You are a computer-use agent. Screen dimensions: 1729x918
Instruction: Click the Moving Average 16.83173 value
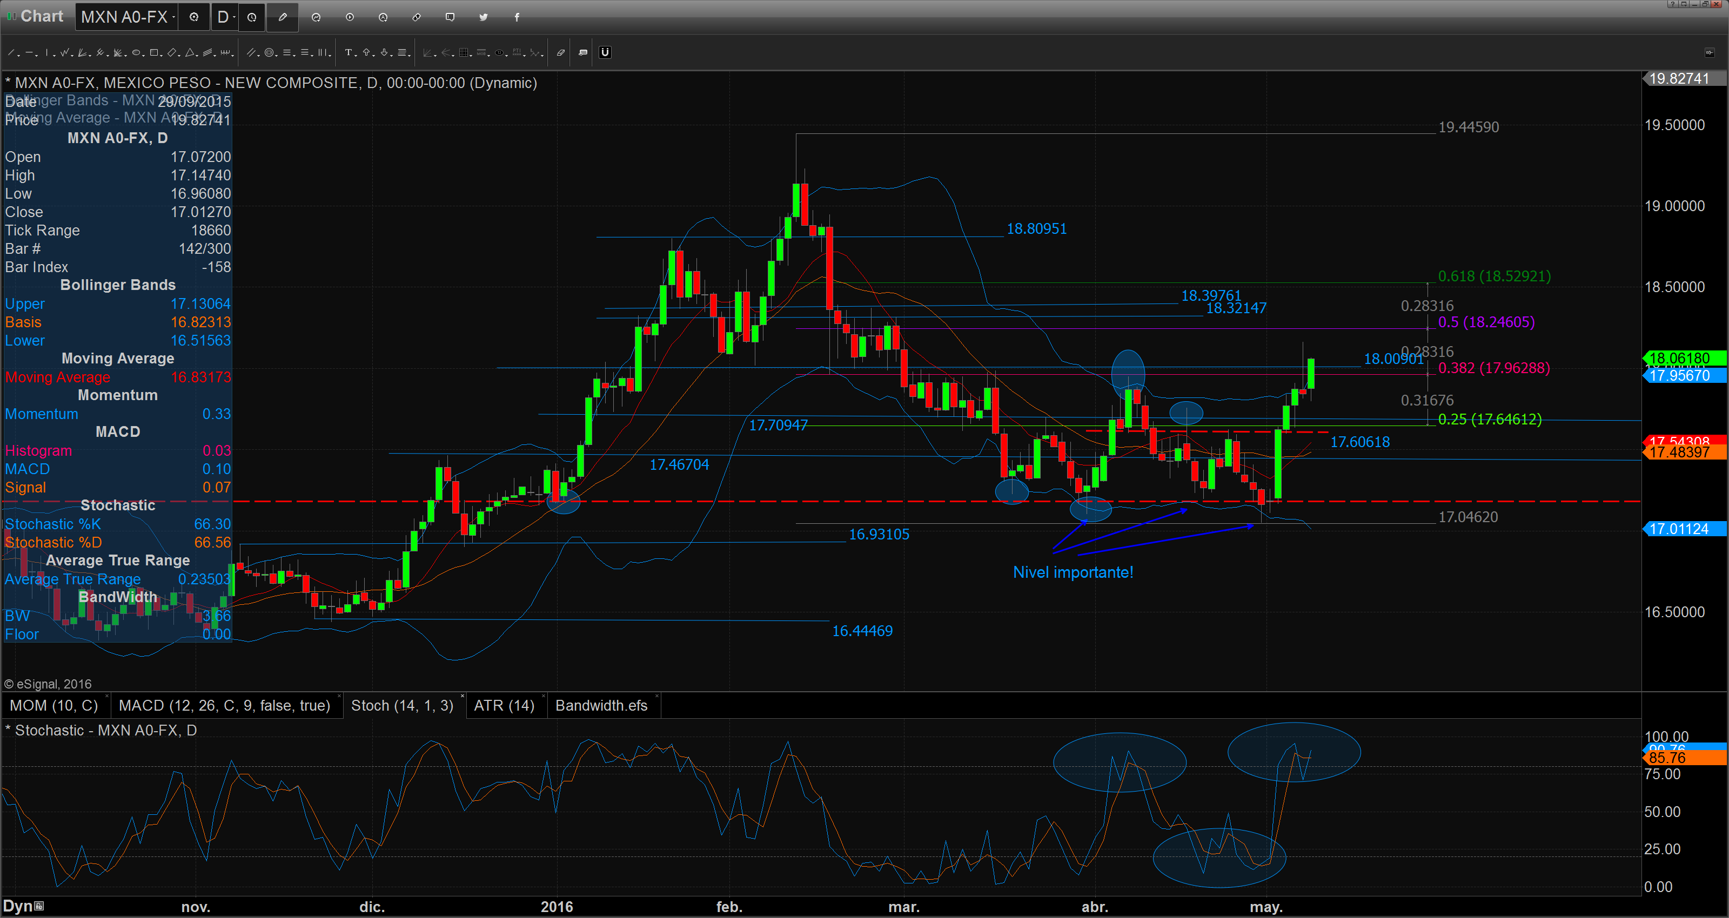pos(200,377)
